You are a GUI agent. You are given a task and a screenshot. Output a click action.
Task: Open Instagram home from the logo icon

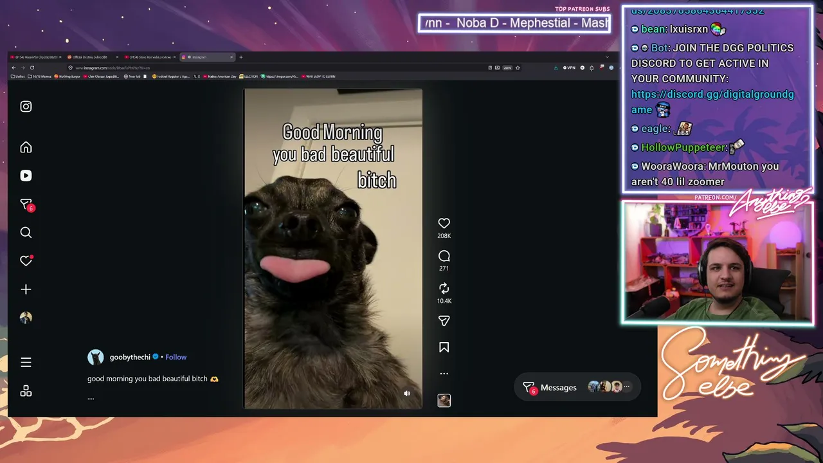(26, 107)
